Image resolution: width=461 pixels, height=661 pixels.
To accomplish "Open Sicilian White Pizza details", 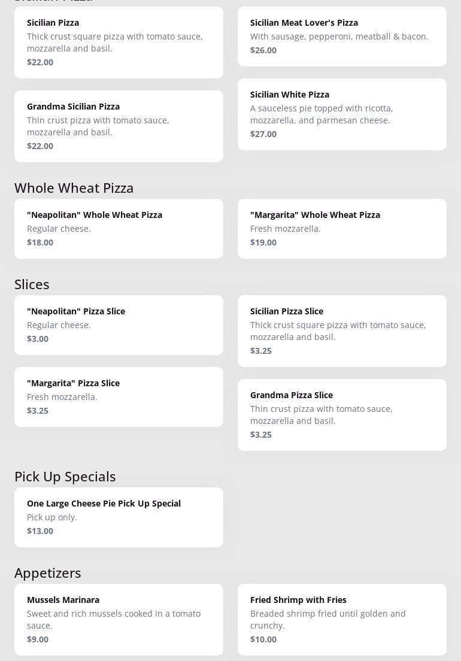I will tap(342, 114).
